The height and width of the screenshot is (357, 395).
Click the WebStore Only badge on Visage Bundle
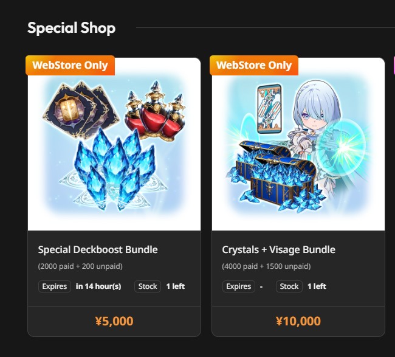(x=254, y=65)
